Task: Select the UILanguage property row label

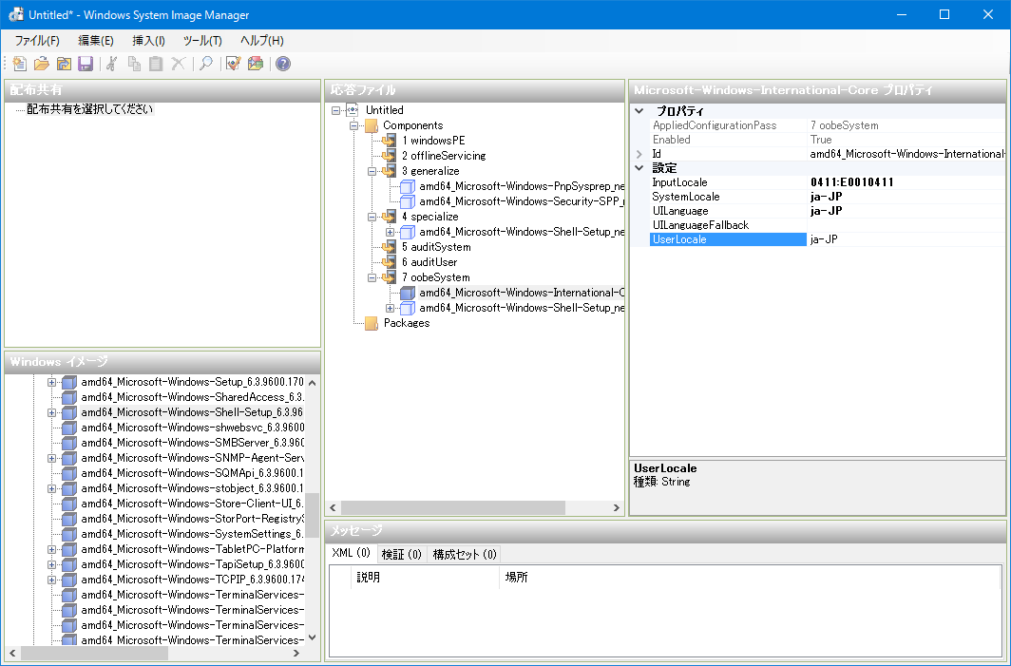Action: (680, 211)
